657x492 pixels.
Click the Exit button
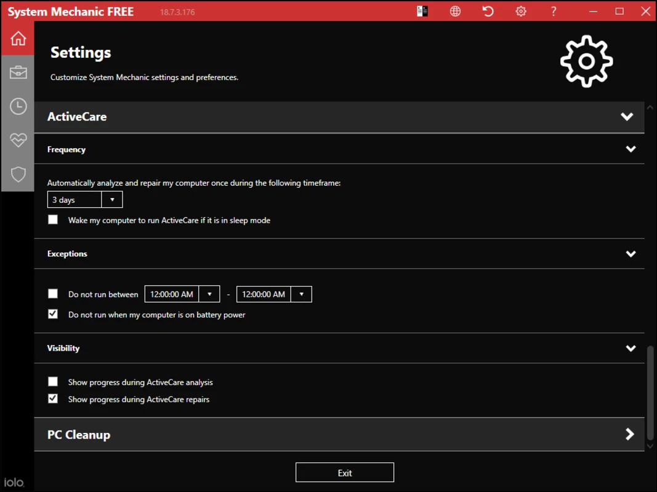(x=344, y=472)
